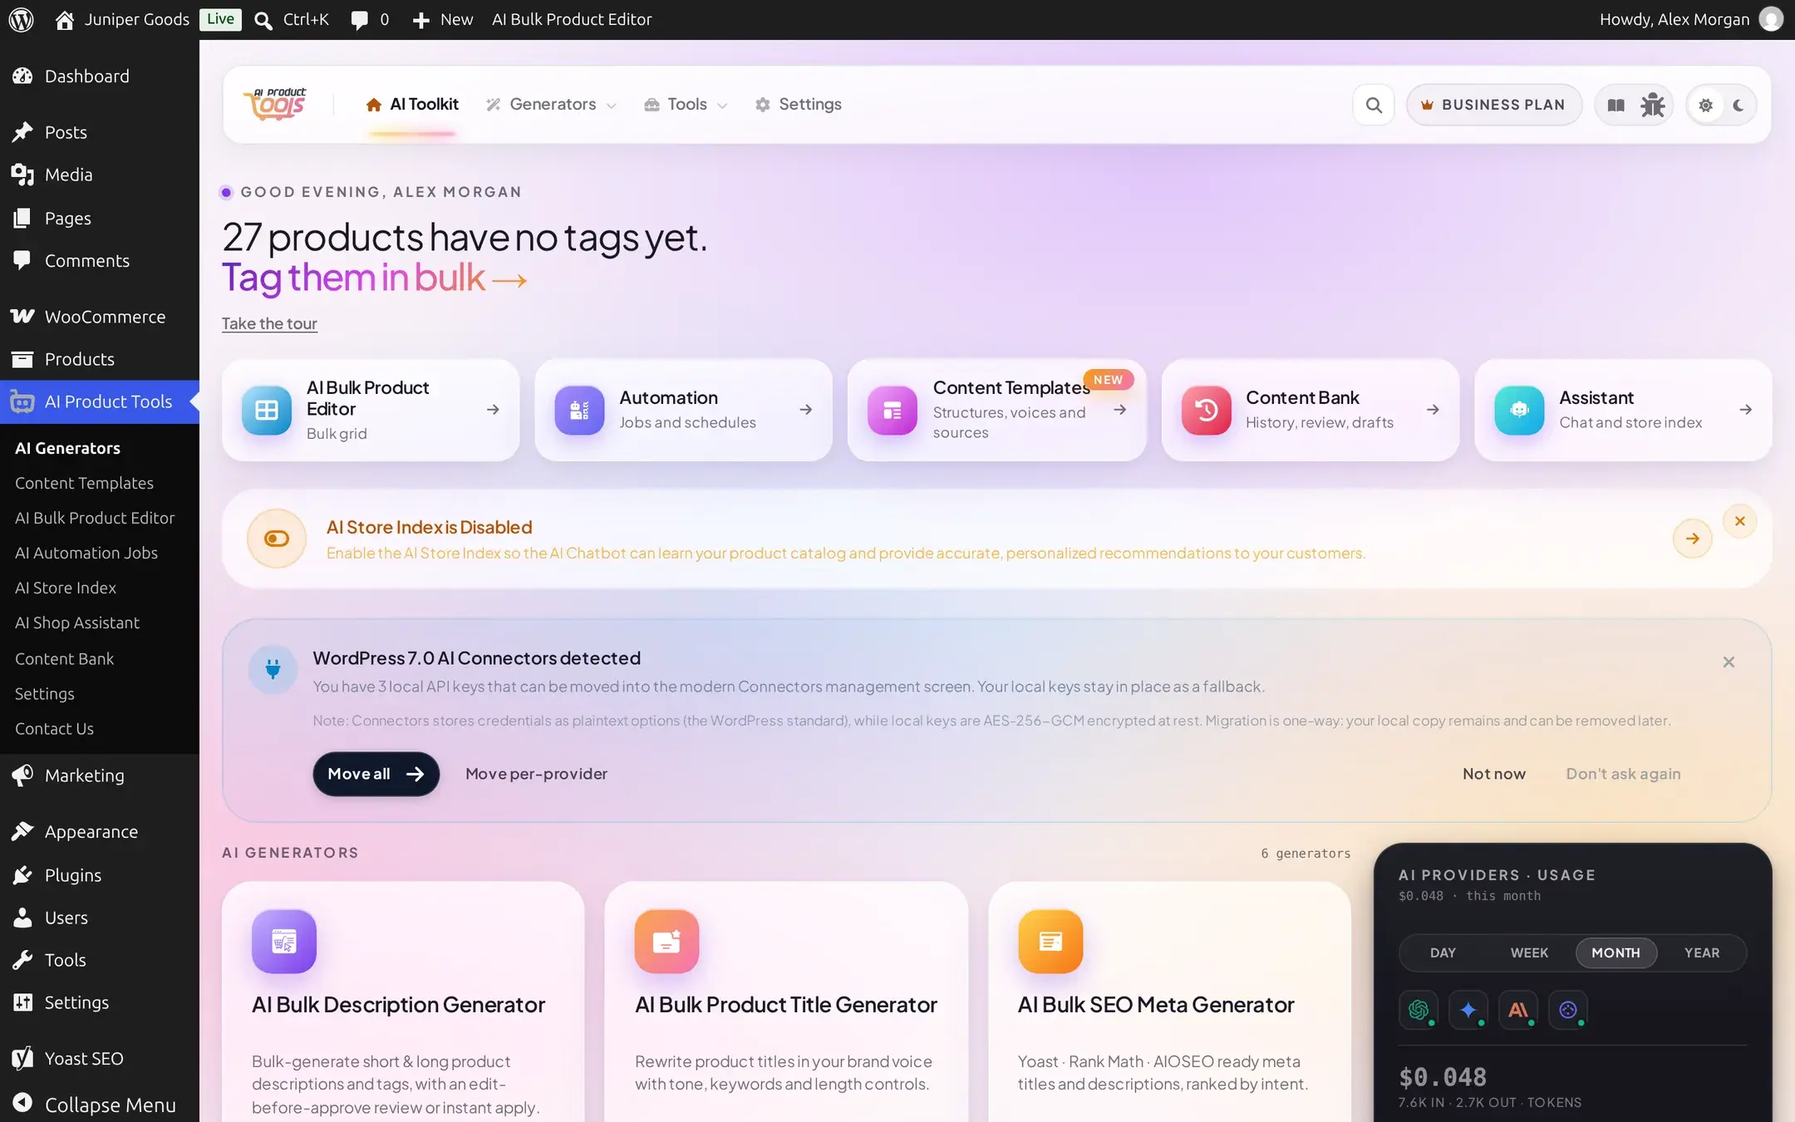Click the AI Store Index toggle icon

pyautogui.click(x=277, y=539)
